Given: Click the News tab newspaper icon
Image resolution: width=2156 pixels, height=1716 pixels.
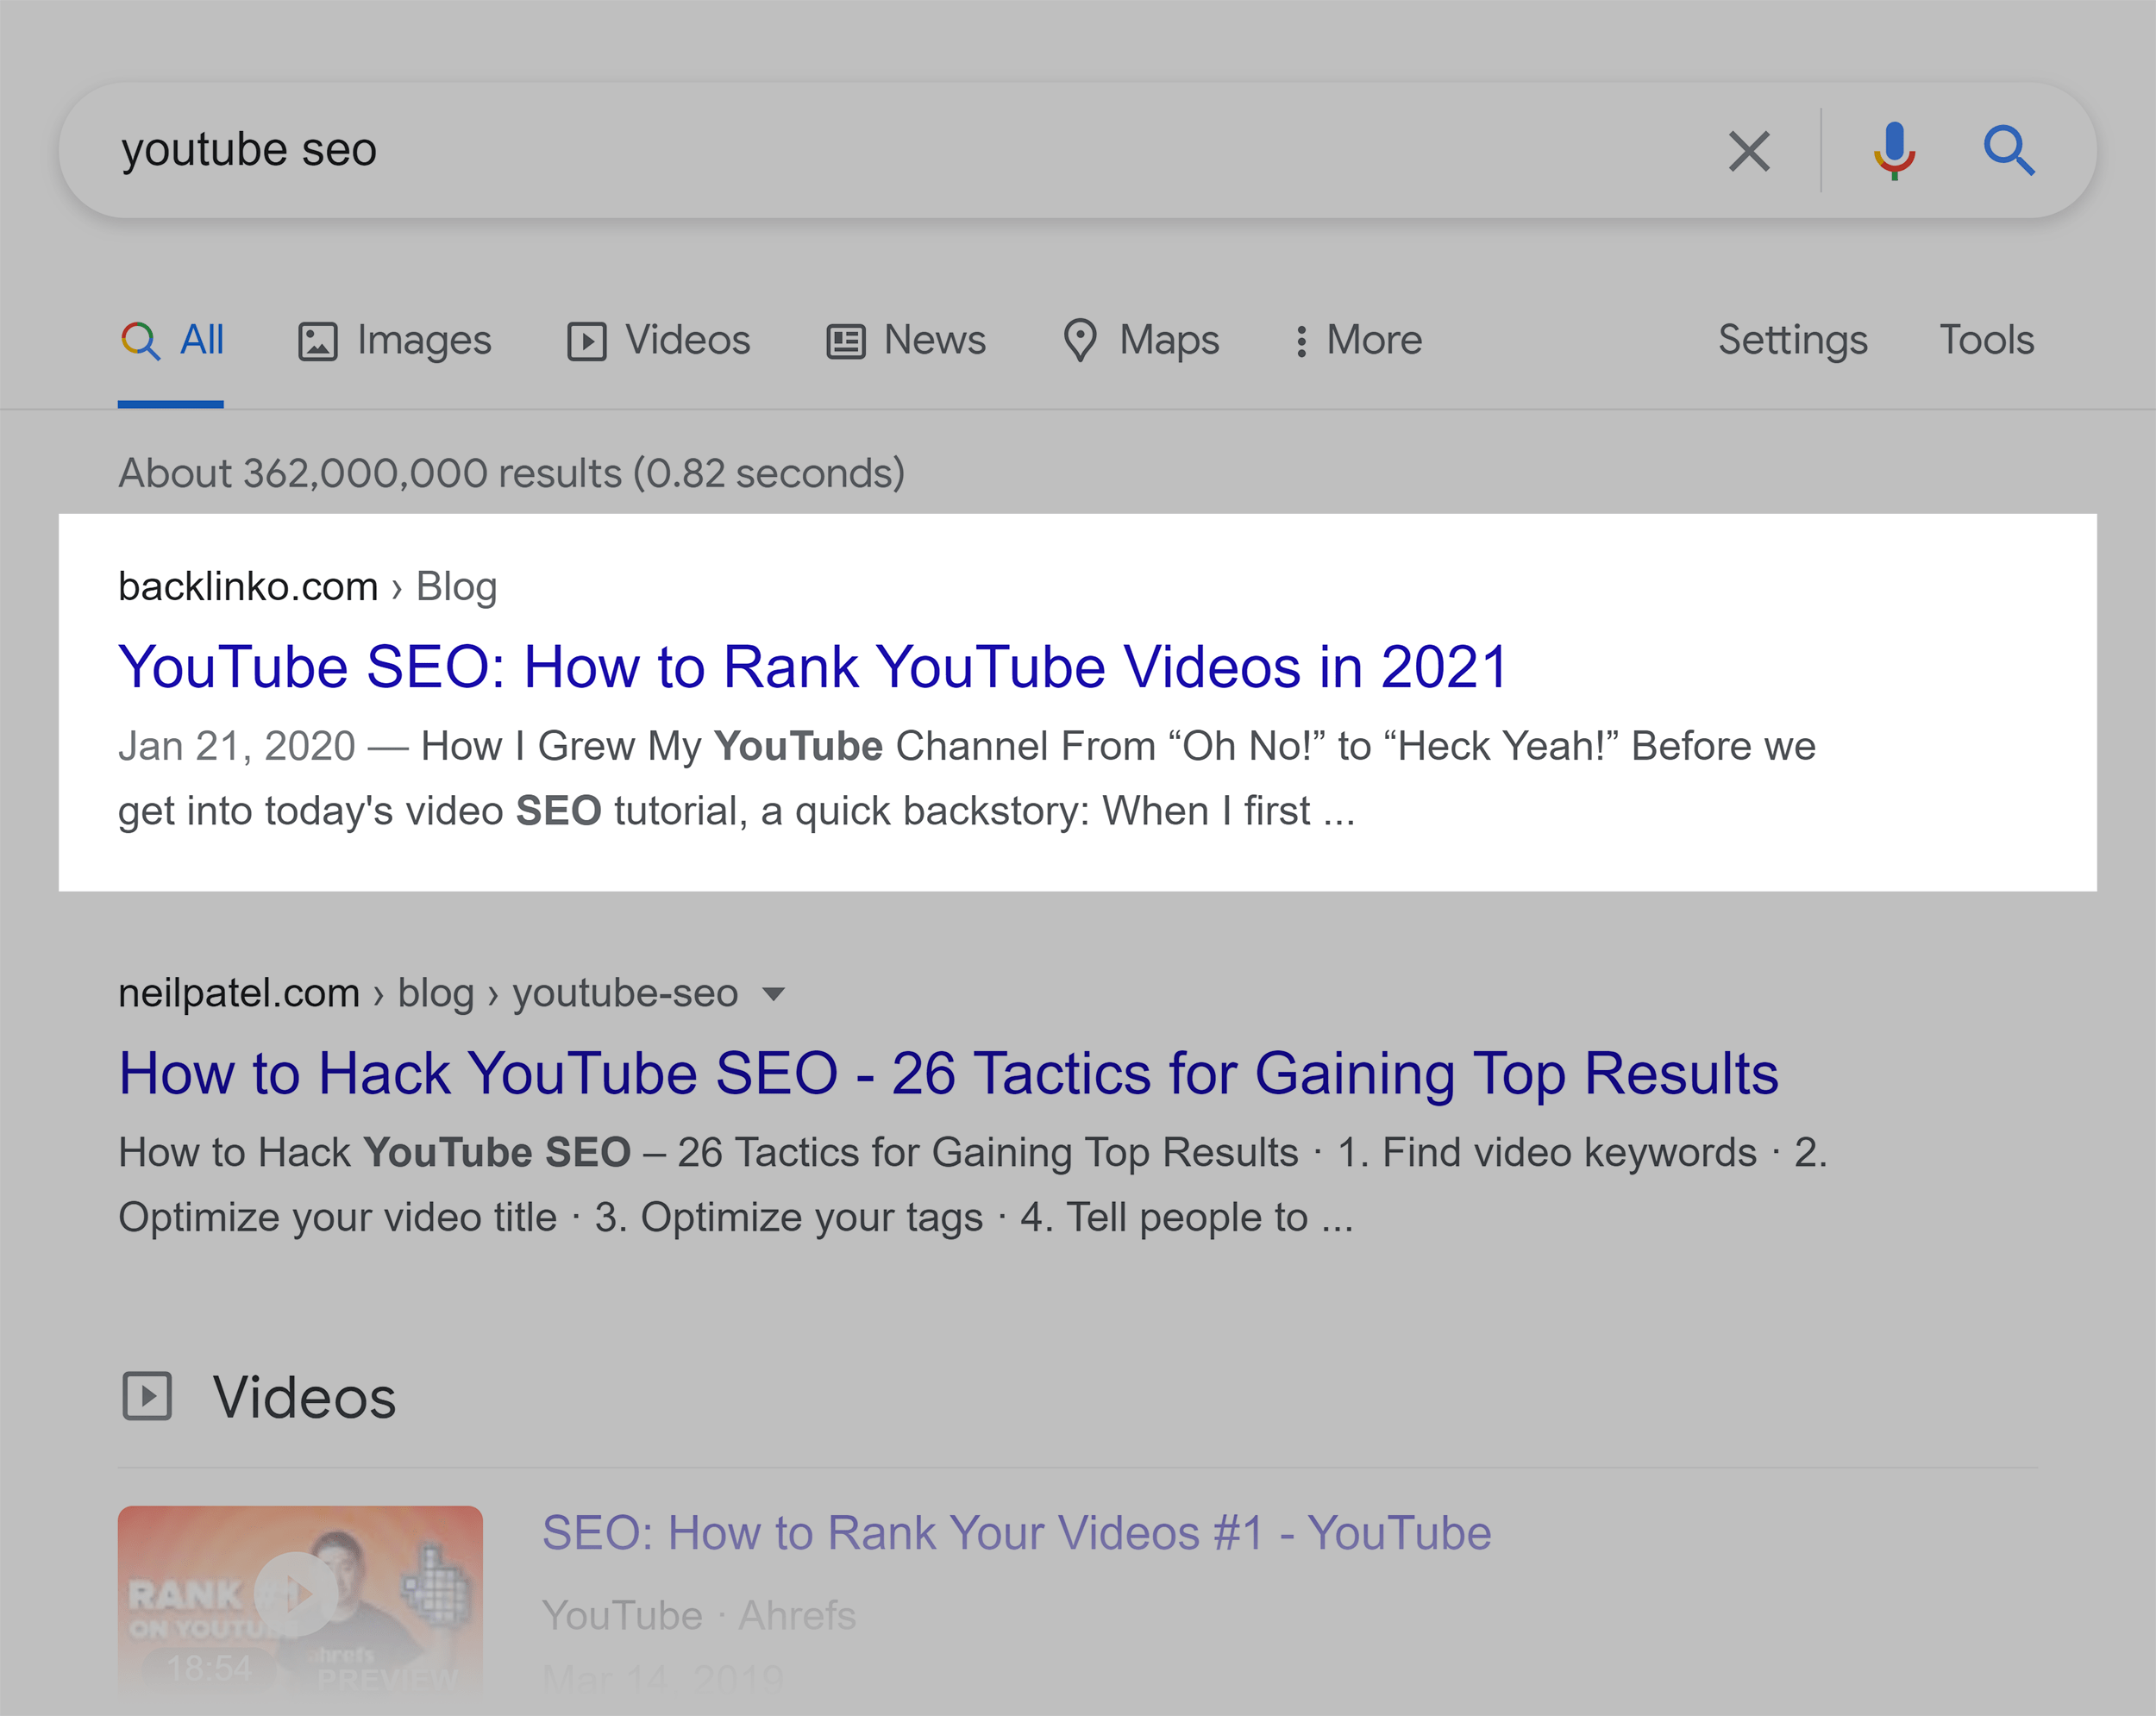Looking at the screenshot, I should click(846, 342).
